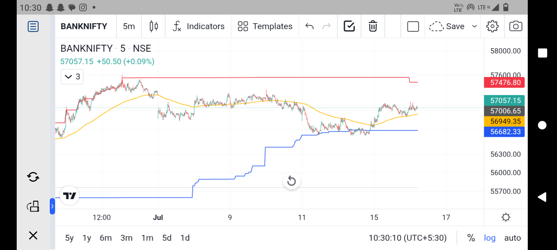The image size is (557, 250).
Task: Tap the Android square recent apps button
Action: tap(542, 53)
